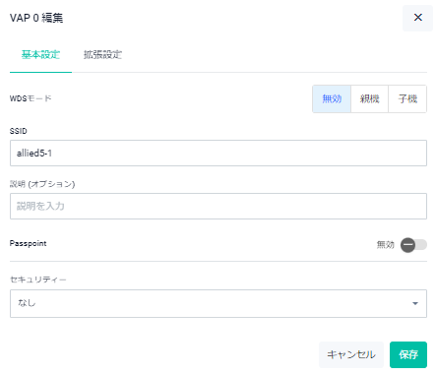Screen dimensions: 436x373
Task: Click the キャンセル button
Action: pyautogui.click(x=351, y=354)
